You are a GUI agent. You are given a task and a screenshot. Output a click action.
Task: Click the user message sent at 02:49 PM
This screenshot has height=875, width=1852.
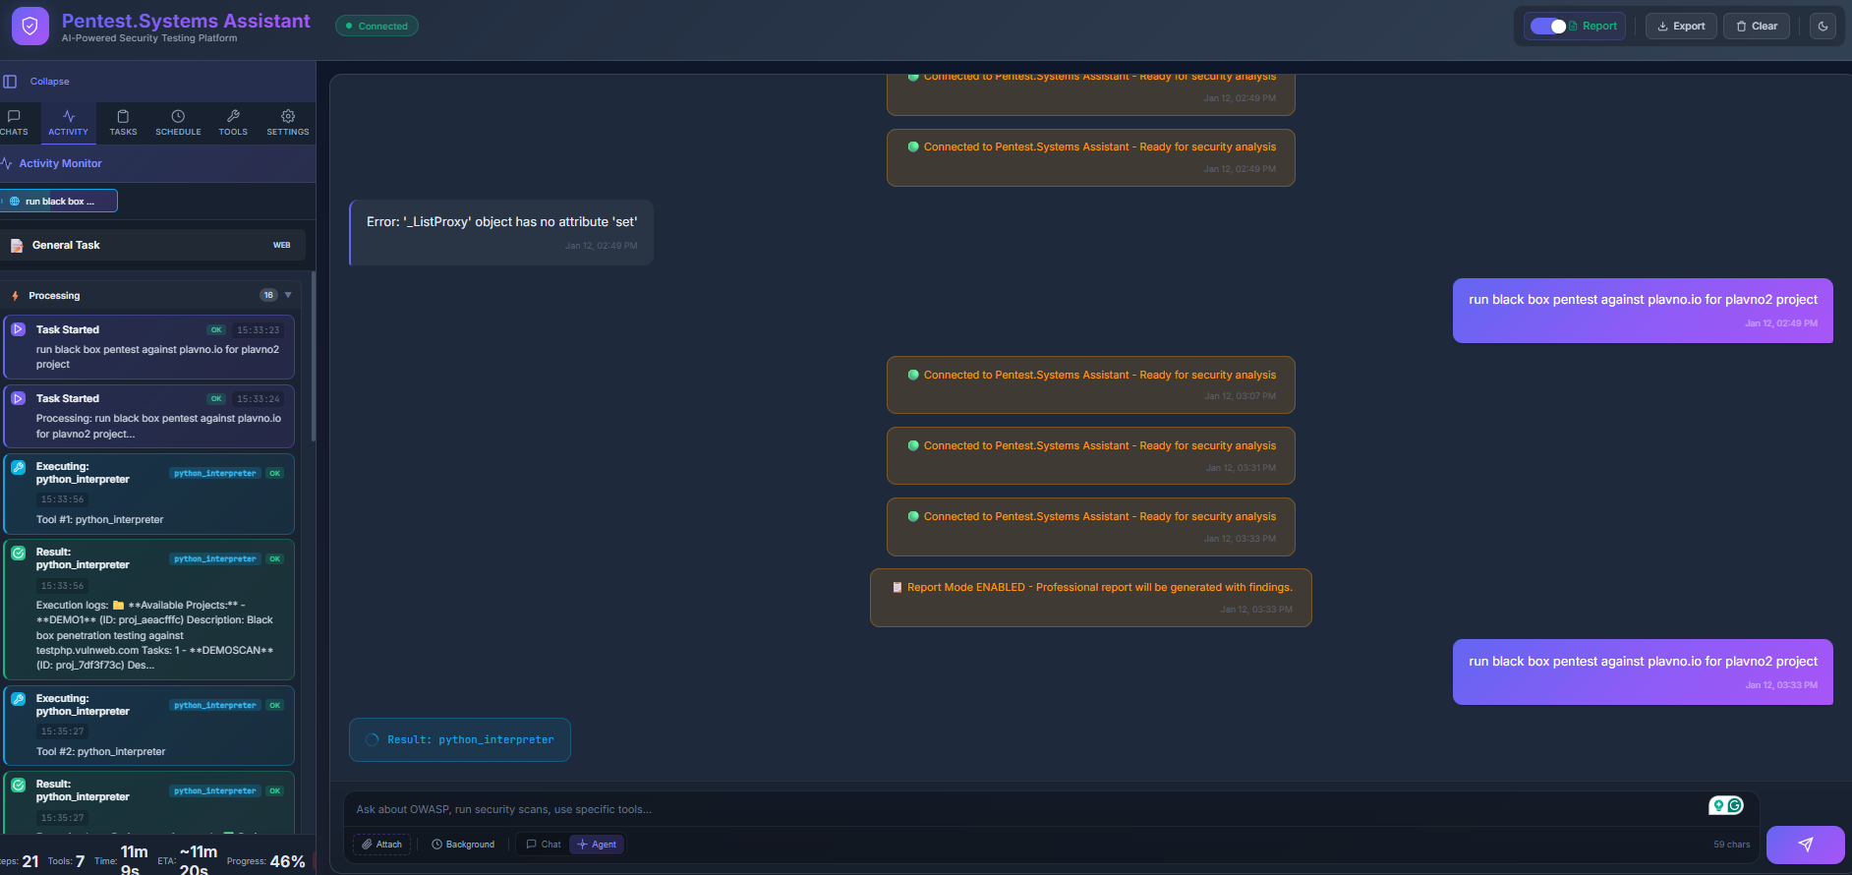click(x=1643, y=311)
